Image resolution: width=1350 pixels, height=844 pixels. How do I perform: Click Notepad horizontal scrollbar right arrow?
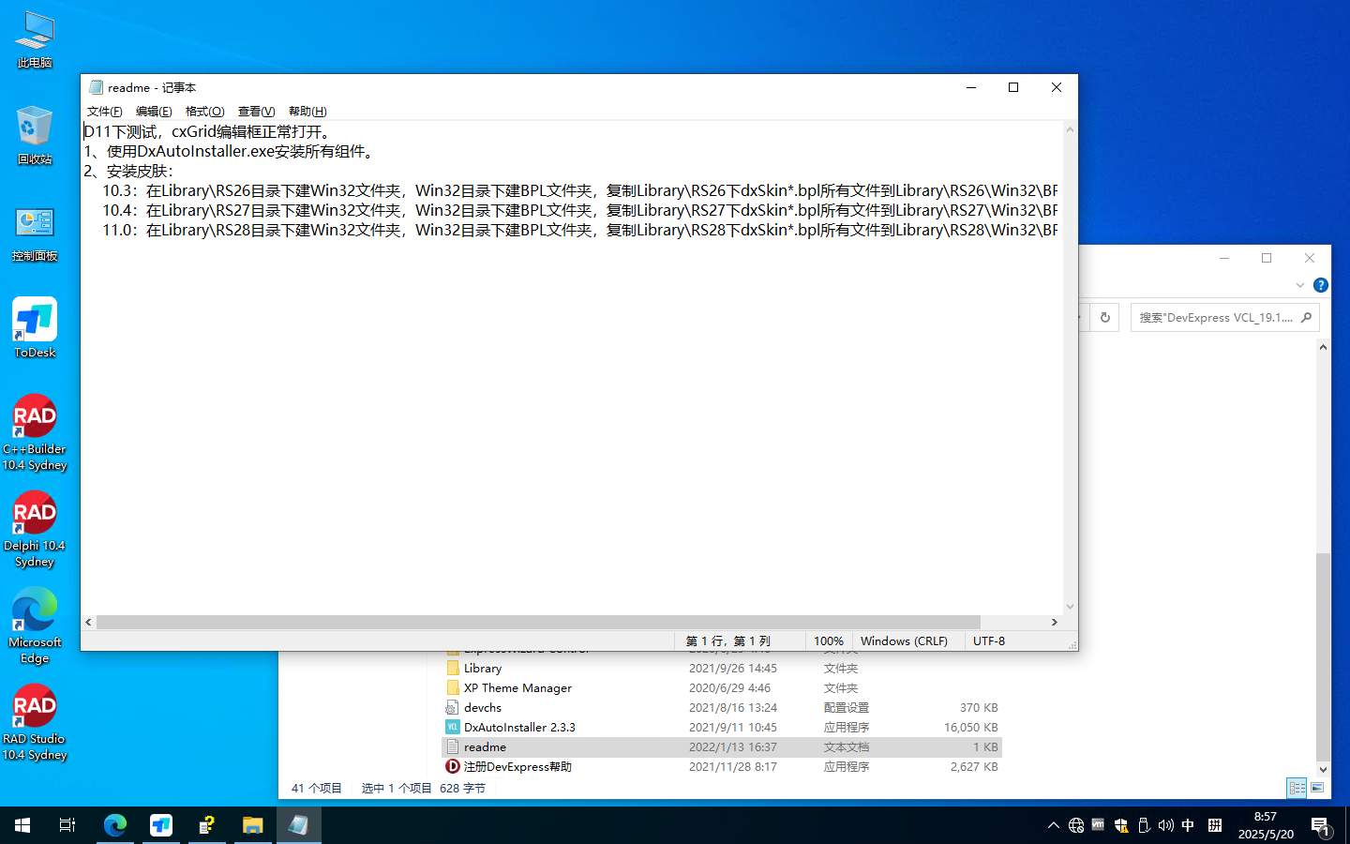click(1055, 623)
